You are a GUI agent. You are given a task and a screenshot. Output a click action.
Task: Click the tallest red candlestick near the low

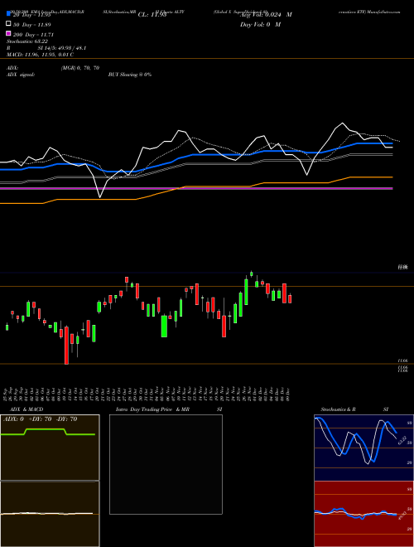(66, 346)
